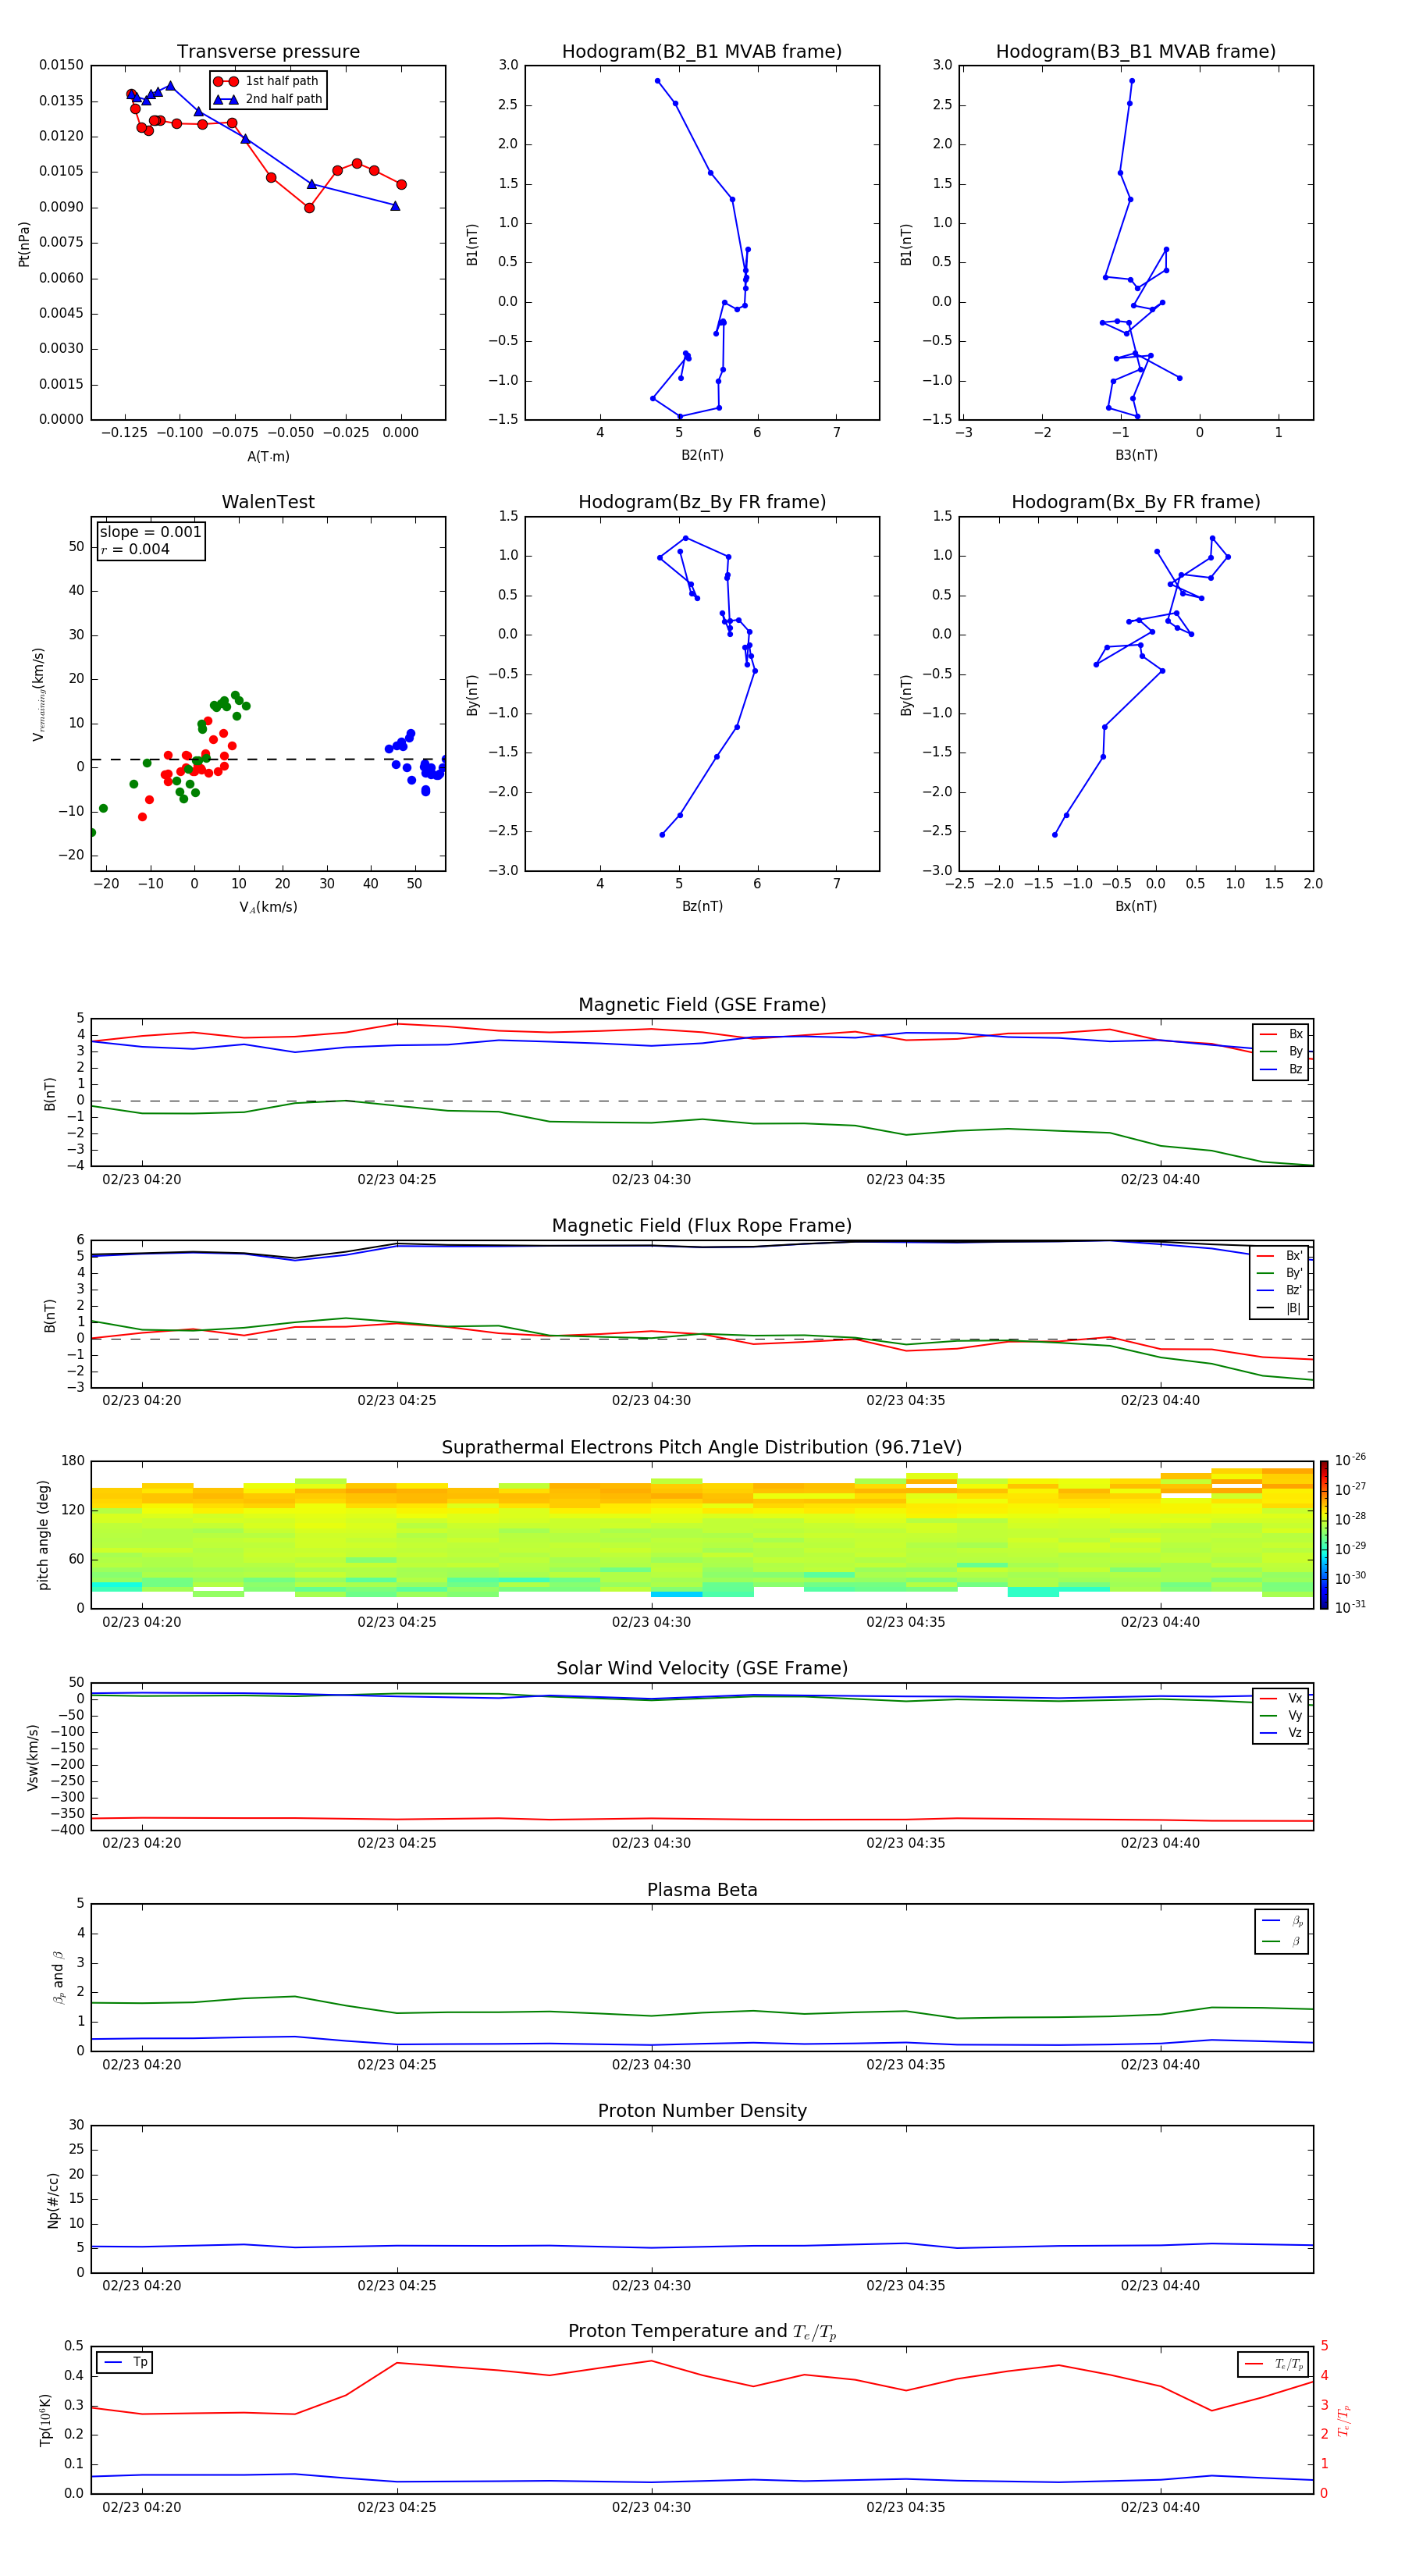
Task: Click the 'Bx' entry in GSE legend
Action: tap(1282, 1034)
